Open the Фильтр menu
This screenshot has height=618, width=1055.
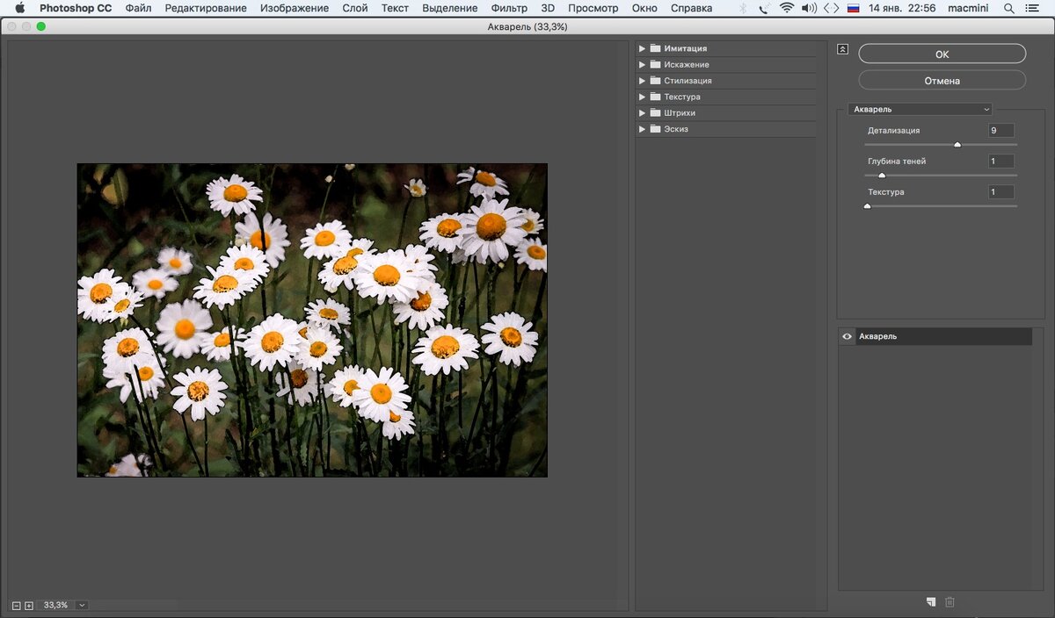tap(509, 8)
